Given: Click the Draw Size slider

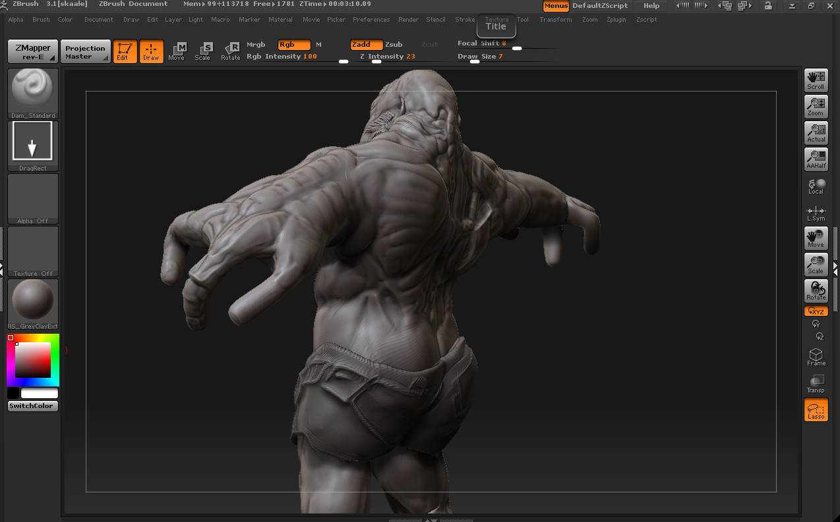Looking at the screenshot, I should point(508,57).
